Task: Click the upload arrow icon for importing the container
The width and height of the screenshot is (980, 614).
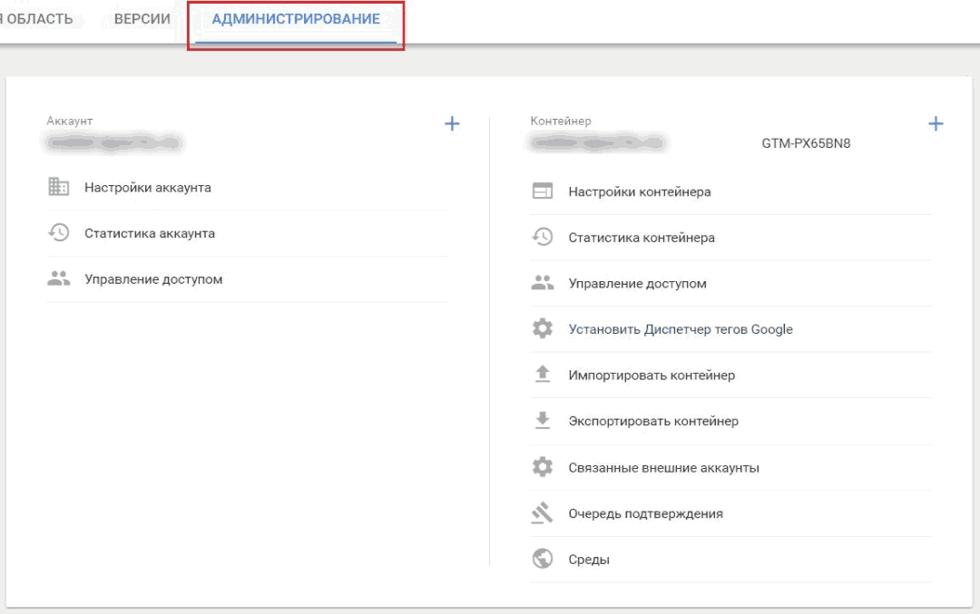Action: (543, 375)
